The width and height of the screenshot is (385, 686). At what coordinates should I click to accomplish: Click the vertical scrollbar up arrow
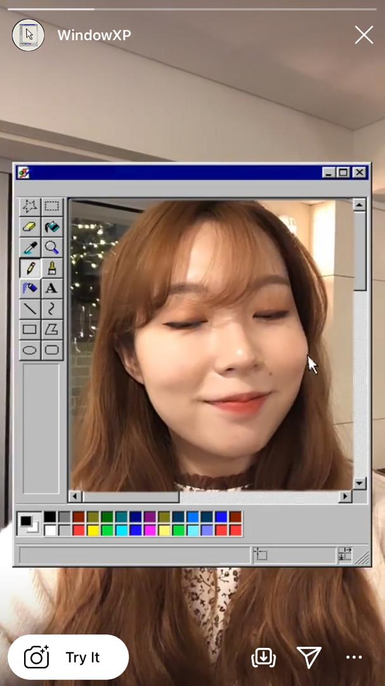click(x=360, y=205)
